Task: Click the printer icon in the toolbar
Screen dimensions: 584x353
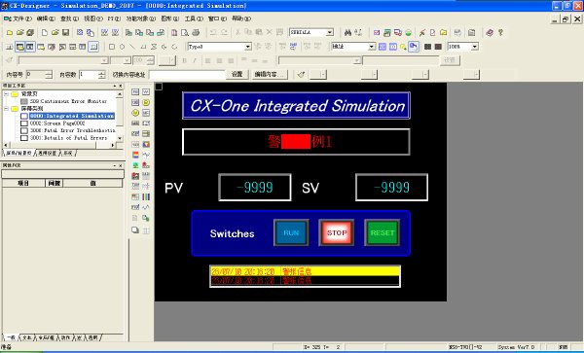Action: click(x=196, y=33)
